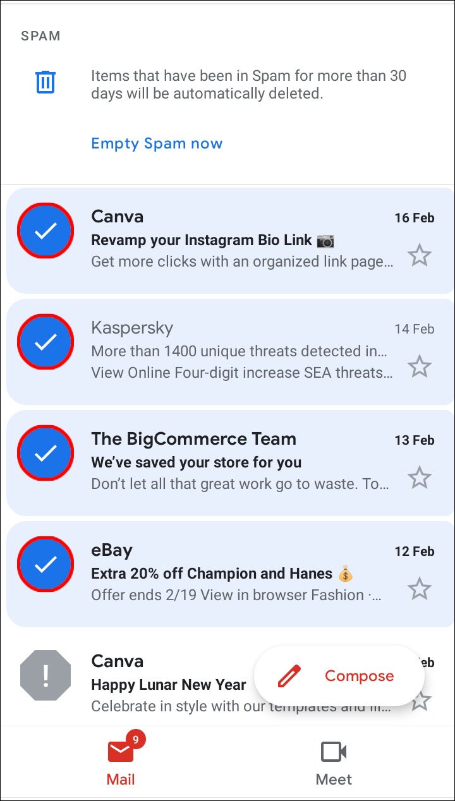
Task: Star the Kaspersky threats email
Action: tap(419, 367)
